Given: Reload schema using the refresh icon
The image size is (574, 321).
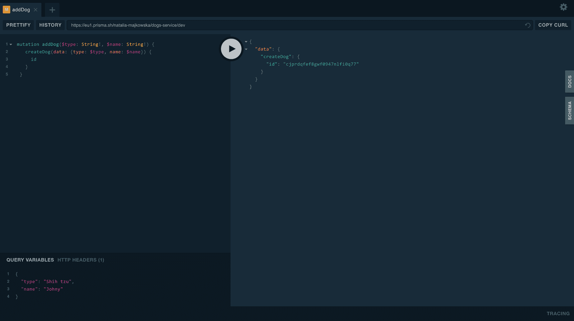Looking at the screenshot, I should click(x=528, y=25).
